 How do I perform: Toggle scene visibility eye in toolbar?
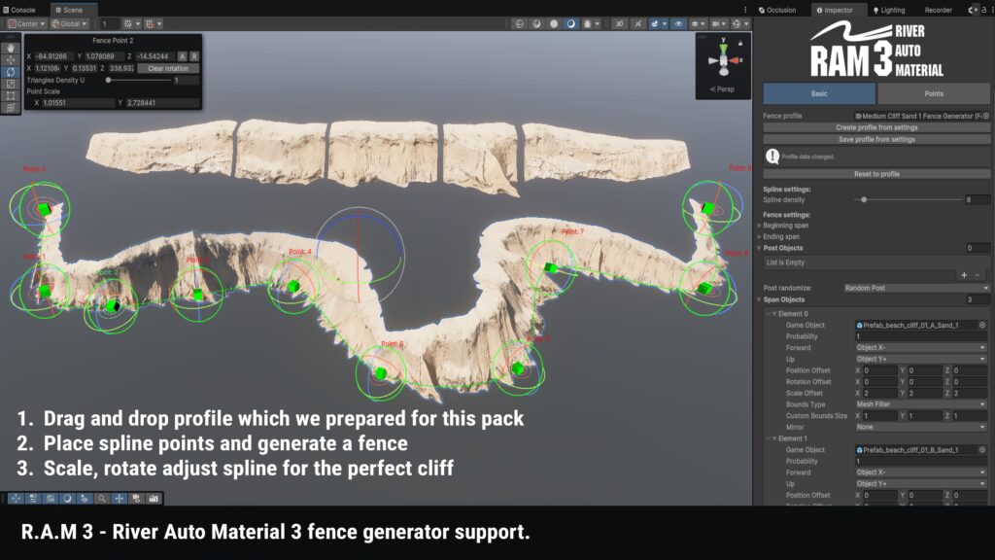tap(678, 23)
